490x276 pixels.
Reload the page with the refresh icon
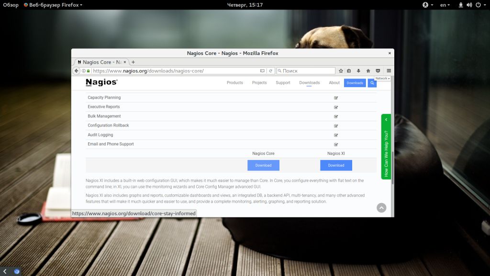271,71
